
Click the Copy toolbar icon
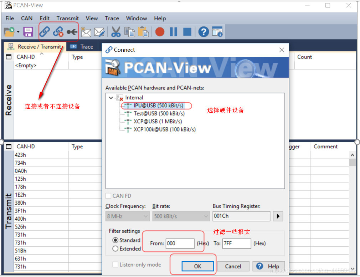129,32
